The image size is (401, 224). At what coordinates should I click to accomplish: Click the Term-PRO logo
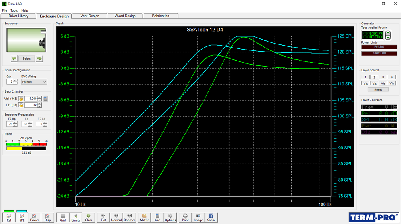pyautogui.click(x=374, y=217)
